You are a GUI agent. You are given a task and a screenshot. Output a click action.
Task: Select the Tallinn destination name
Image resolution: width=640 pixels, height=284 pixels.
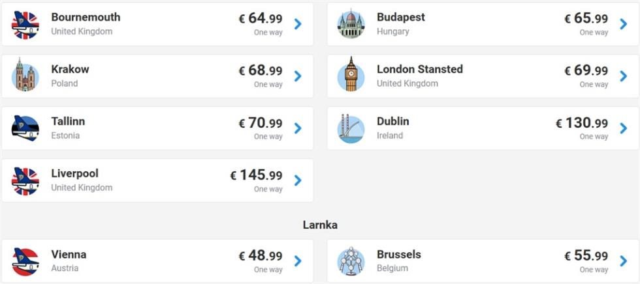[68, 121]
